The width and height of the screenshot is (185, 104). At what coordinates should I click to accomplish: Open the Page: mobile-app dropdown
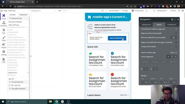pos(16,11)
